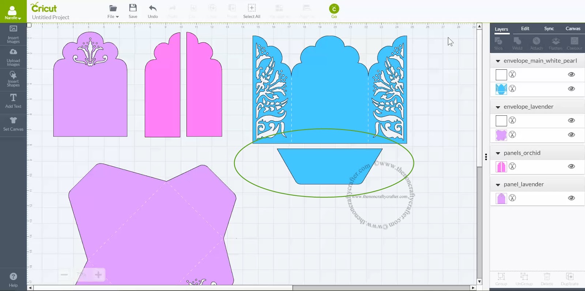This screenshot has width=585, height=291.
Task: Switch to the Sync tab
Action: point(549,28)
